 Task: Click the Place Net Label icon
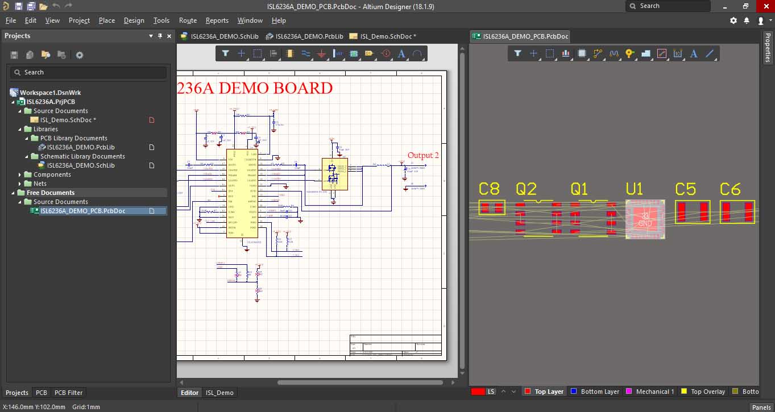(x=369, y=53)
